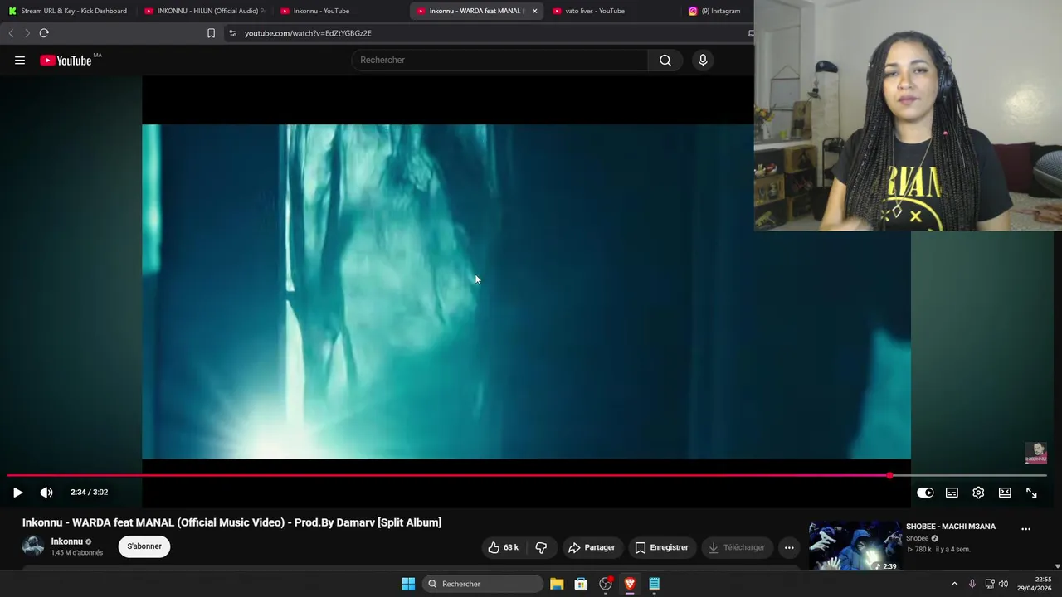The width and height of the screenshot is (1062, 597).
Task: Click the 2:34 / 3:02 time display
Action: [x=90, y=493]
